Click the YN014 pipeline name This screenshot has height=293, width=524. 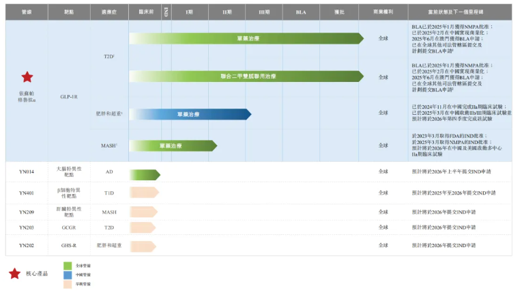click(x=27, y=172)
